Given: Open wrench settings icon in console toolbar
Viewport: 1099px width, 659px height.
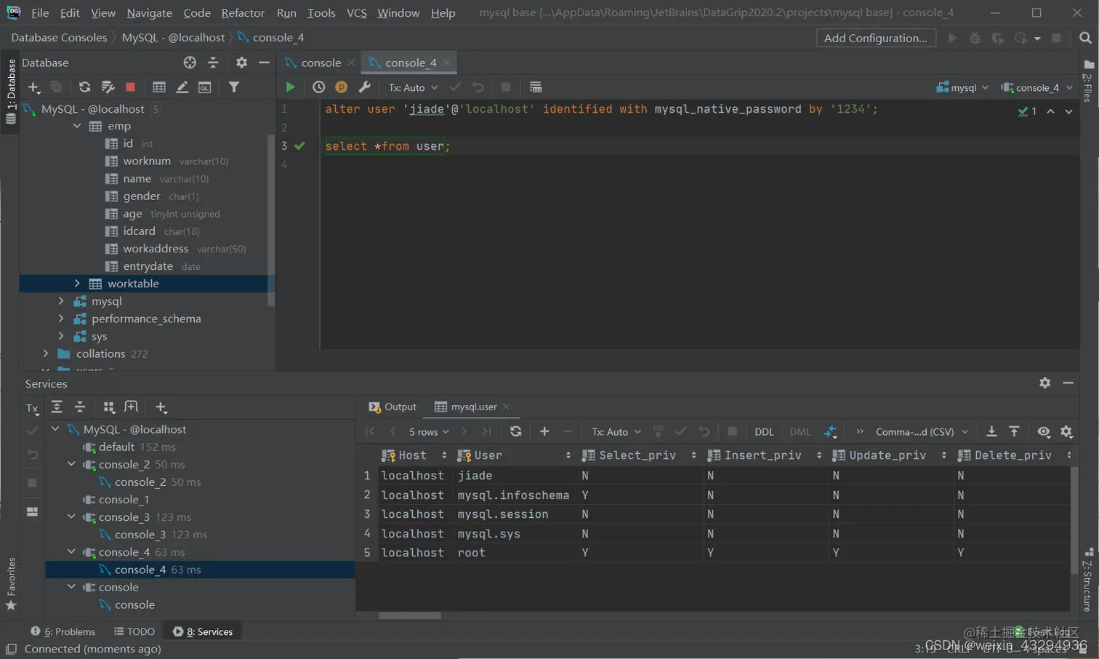Looking at the screenshot, I should [x=365, y=87].
